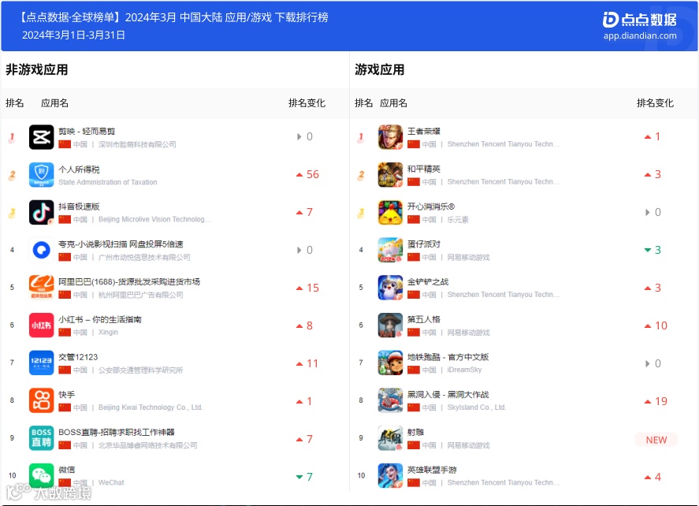Open the 地铁跑酷 game icon

390,363
